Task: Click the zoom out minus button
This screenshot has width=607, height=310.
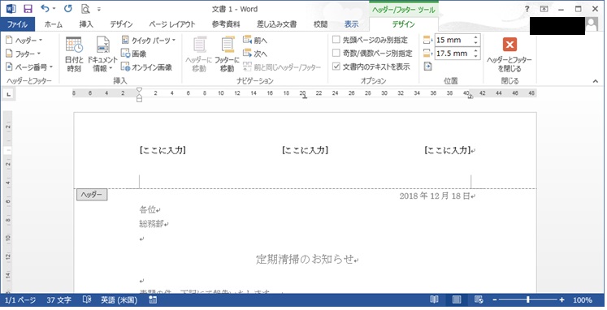Action: [x=494, y=300]
